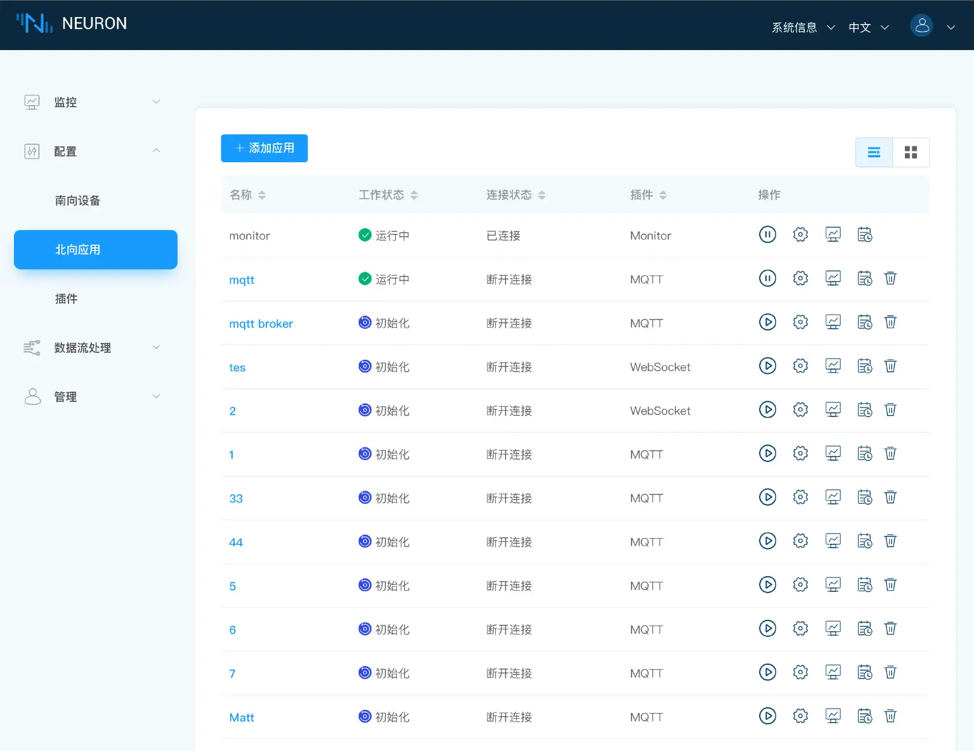Open settings gear for mqtt row

(x=800, y=278)
